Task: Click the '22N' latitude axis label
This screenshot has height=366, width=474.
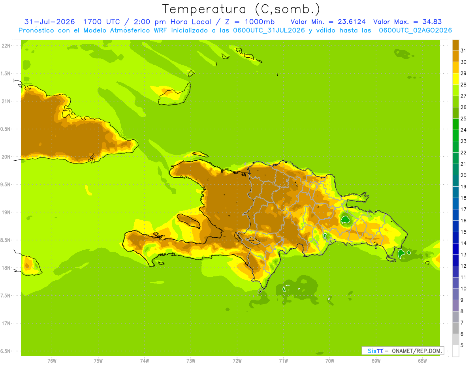Action: (x=7, y=45)
